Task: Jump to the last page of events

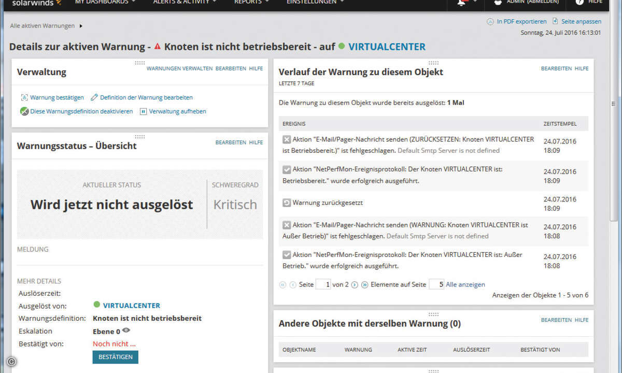Action: [364, 284]
